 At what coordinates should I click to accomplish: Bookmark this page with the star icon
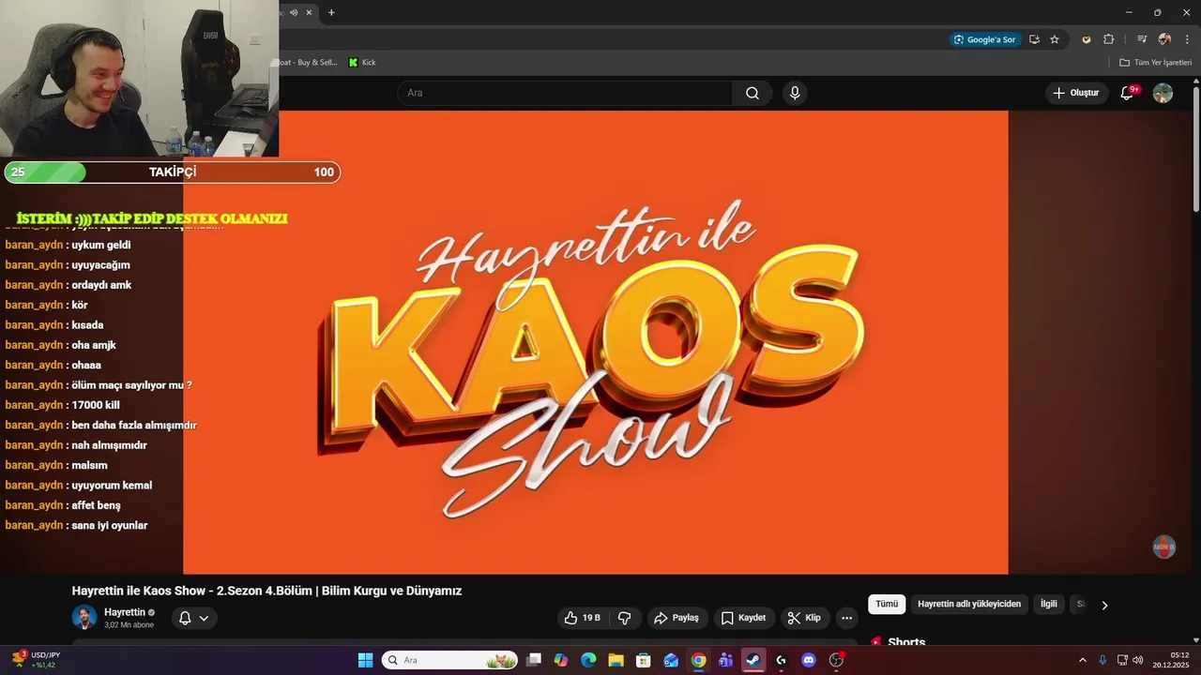coord(1055,39)
